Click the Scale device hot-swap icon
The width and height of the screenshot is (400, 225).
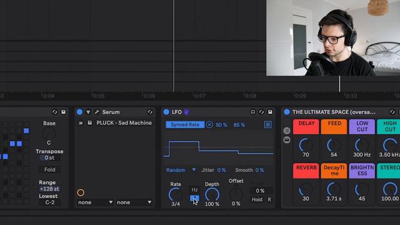click(54, 112)
